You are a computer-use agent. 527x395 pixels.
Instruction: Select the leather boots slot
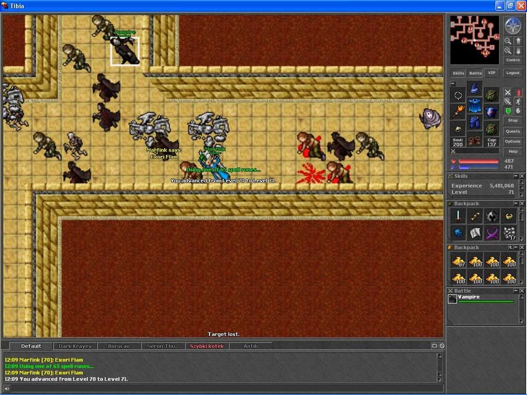(x=474, y=139)
